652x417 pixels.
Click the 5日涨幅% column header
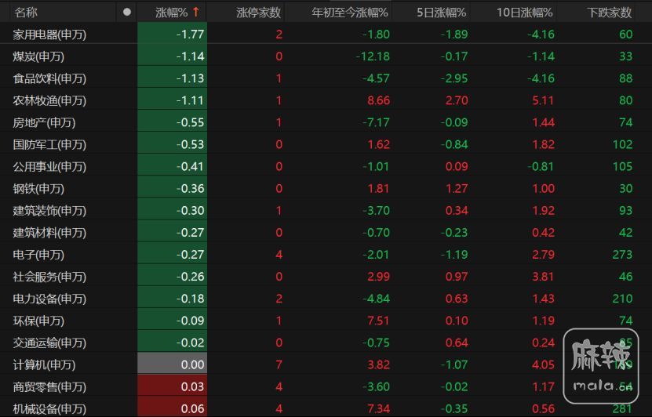[441, 13]
